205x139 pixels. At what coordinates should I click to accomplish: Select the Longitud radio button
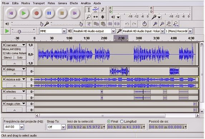(122, 121)
